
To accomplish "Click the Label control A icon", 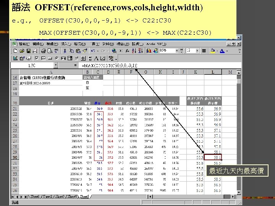I will (96, 58).
